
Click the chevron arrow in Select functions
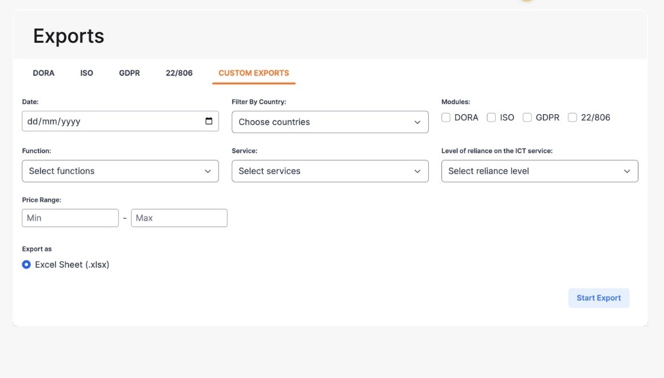pos(207,171)
